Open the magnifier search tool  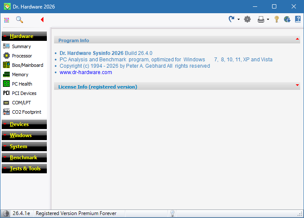[20, 20]
